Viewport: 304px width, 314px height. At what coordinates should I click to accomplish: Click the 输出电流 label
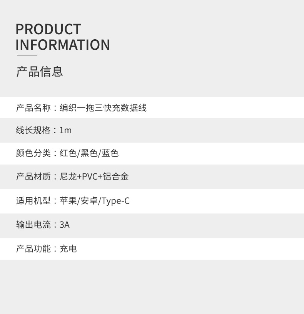pyautogui.click(x=33, y=225)
